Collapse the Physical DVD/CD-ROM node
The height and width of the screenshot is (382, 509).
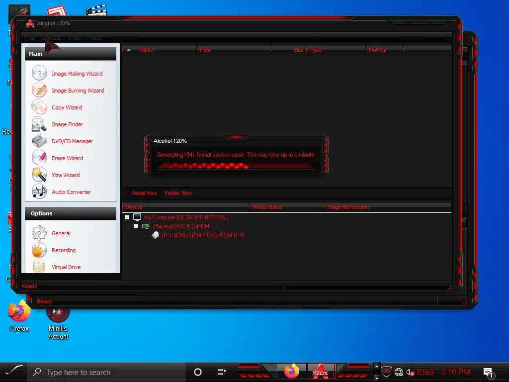[x=136, y=226]
